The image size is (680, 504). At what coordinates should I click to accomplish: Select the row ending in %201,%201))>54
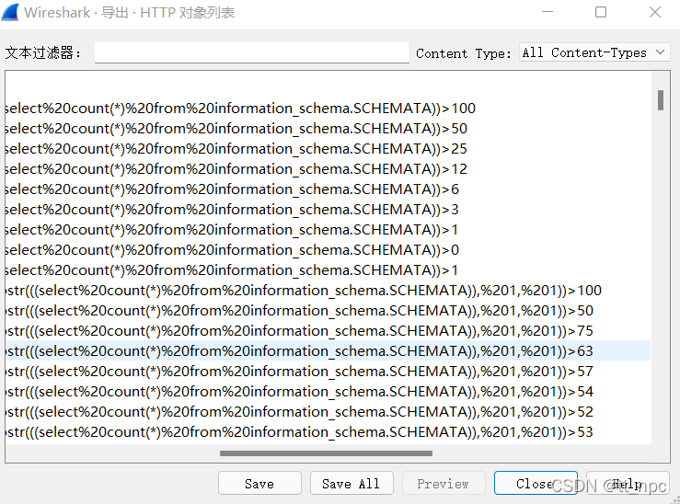(x=328, y=392)
